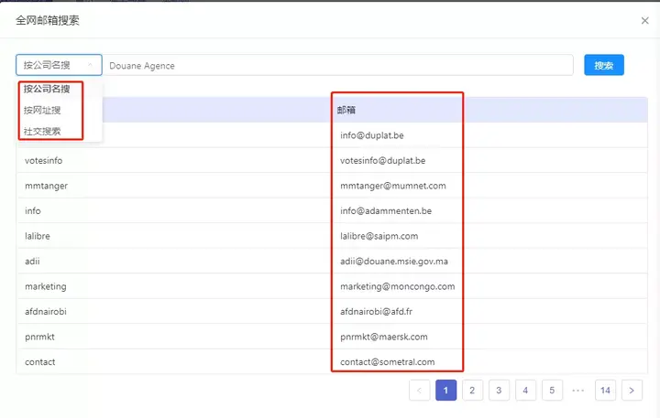Go to next page with right chevron
The height and width of the screenshot is (418, 660).
(632, 391)
